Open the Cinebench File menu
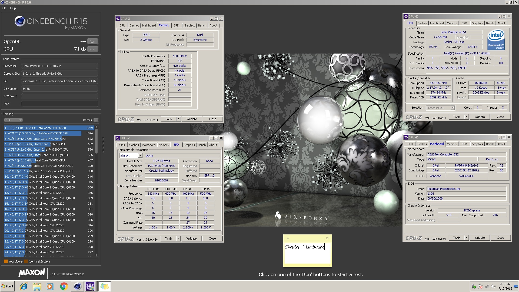The width and height of the screenshot is (519, 292). pyautogui.click(x=4, y=8)
